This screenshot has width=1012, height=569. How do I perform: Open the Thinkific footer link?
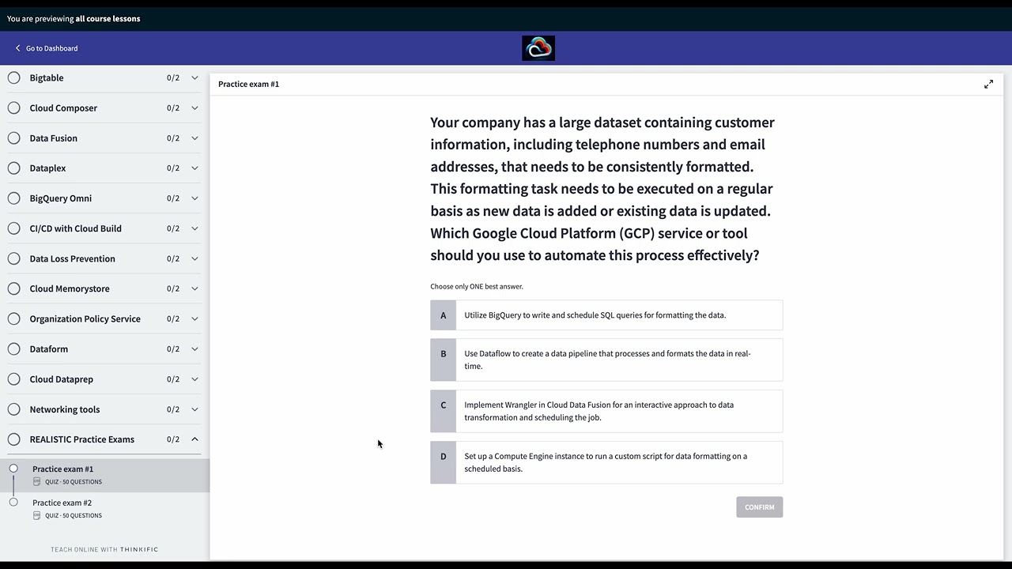138,549
